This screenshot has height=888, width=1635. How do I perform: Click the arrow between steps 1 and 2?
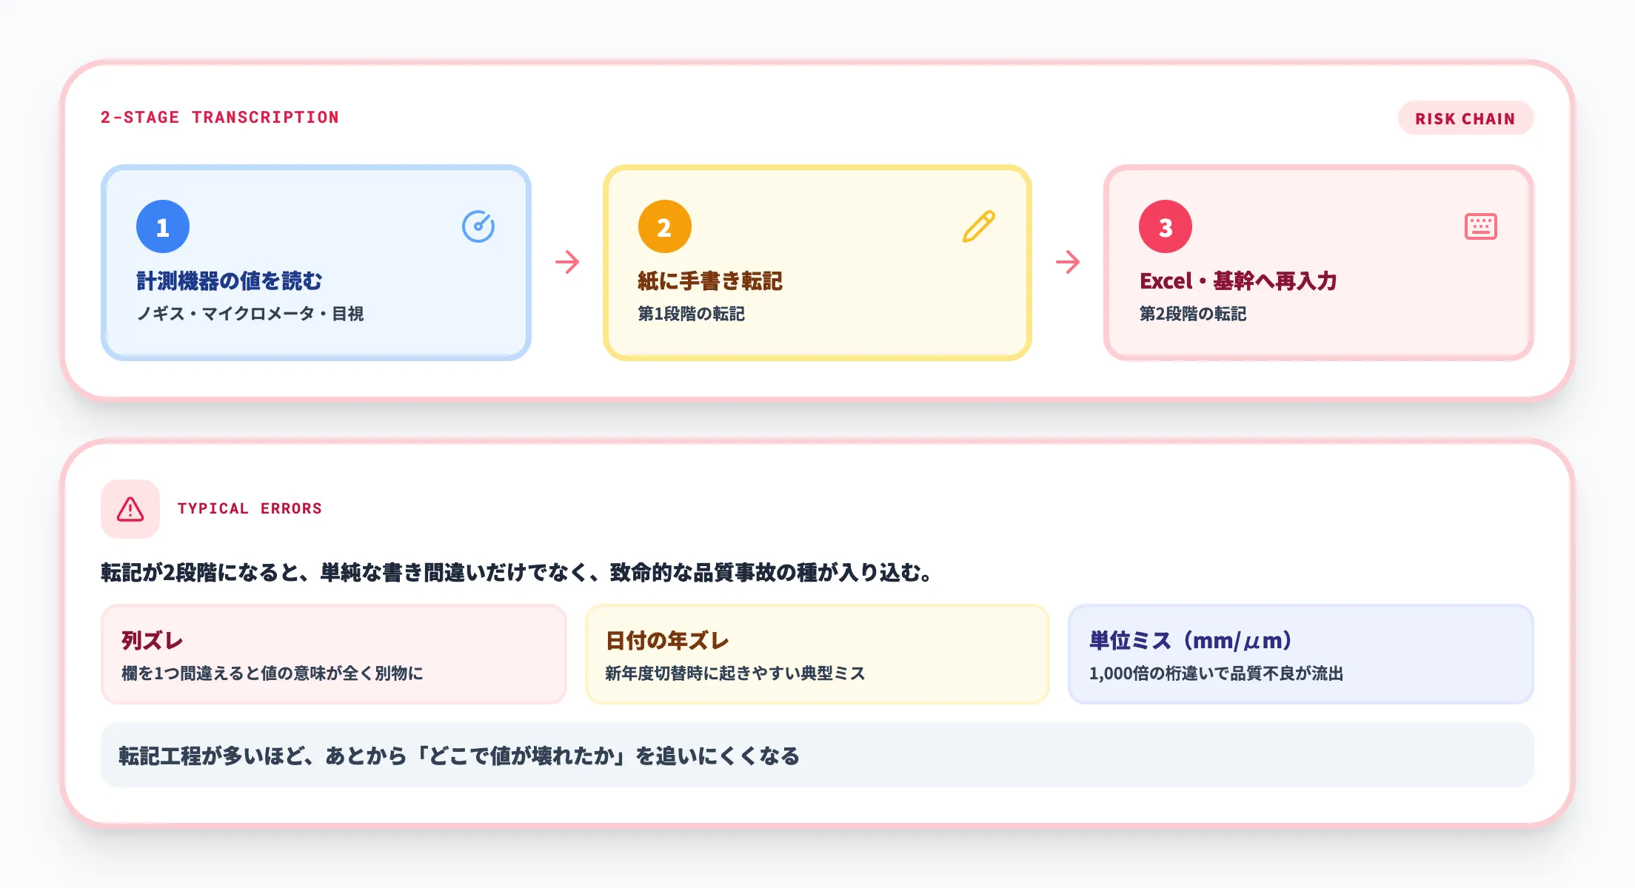tap(566, 262)
